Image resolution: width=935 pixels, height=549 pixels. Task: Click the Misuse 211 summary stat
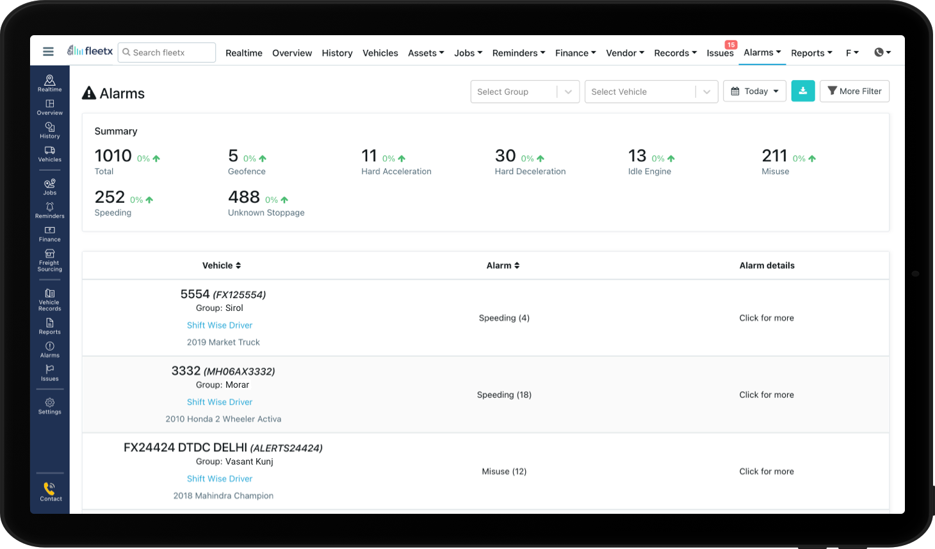(788, 161)
